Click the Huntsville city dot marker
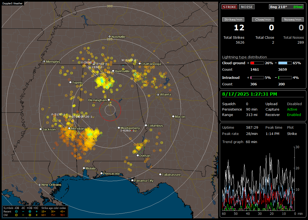Screen dimensions: 308x220 pyautogui.click(x=113, y=71)
